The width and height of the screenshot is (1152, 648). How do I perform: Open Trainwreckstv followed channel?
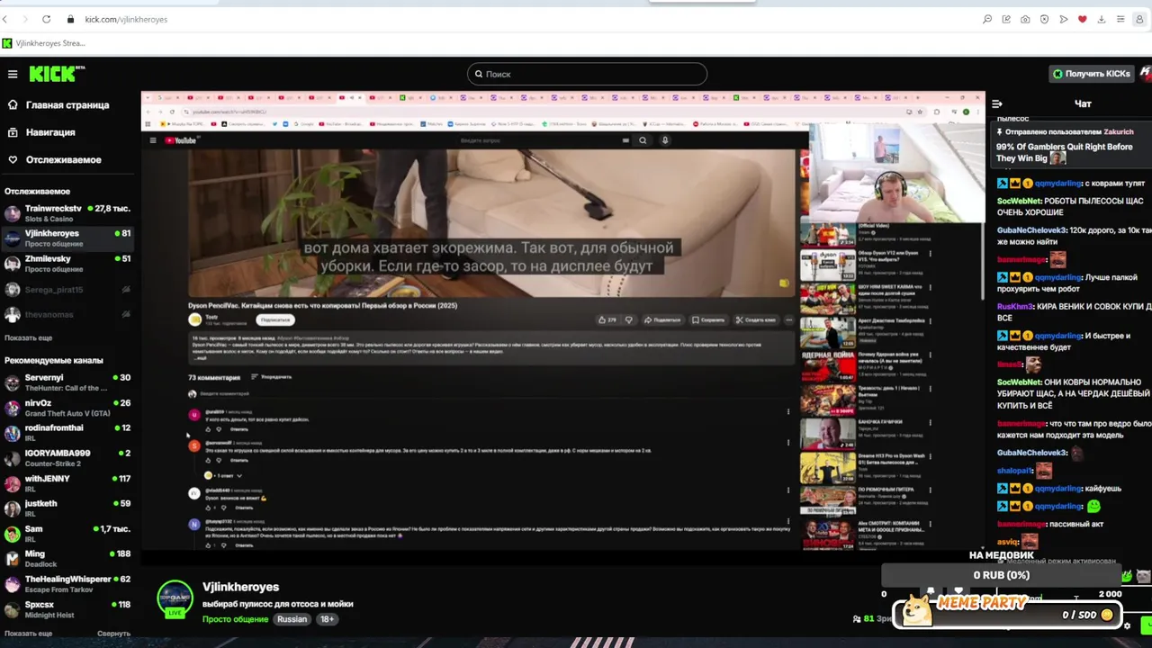(67, 213)
